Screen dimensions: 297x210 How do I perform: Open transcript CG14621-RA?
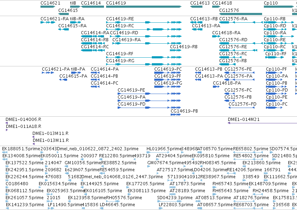54,19
